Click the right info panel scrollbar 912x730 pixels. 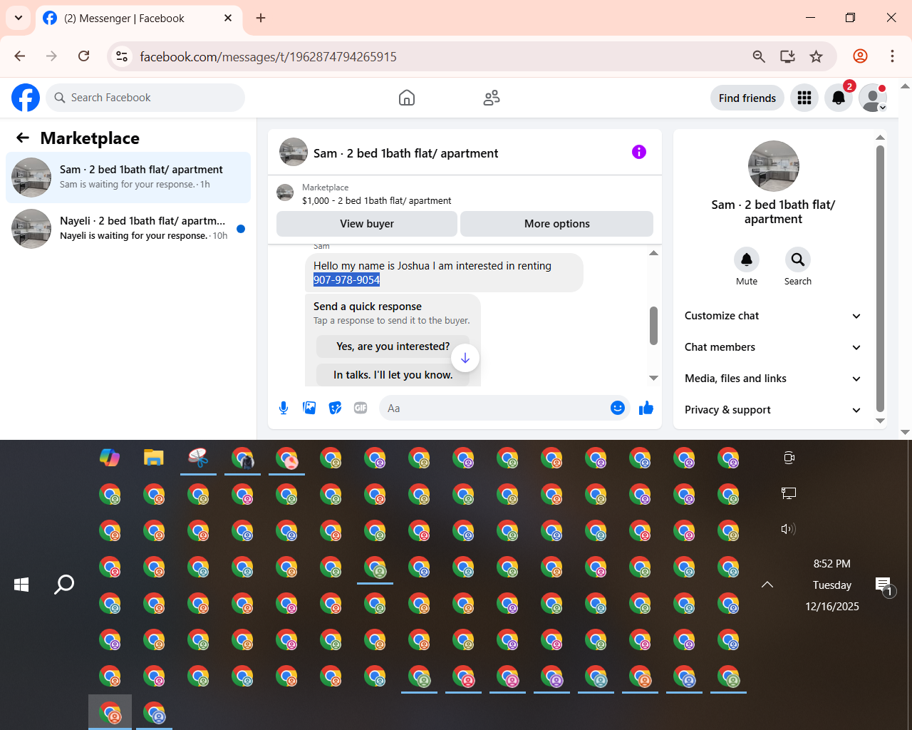(880, 278)
